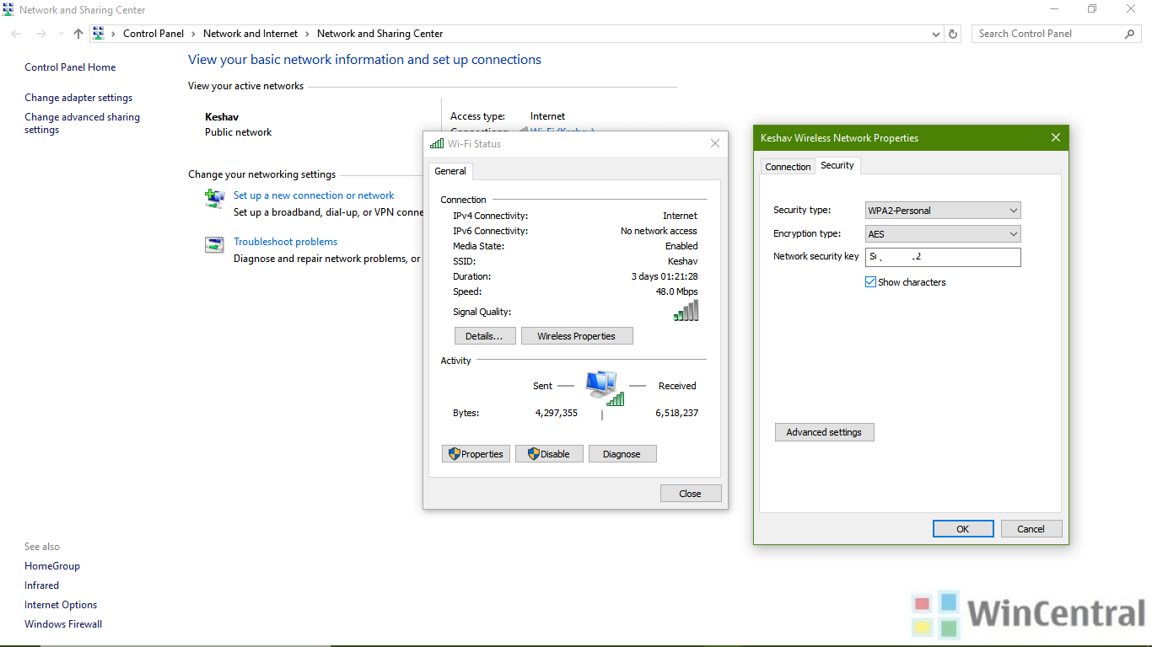Close Wi-Fi Status with X icon
This screenshot has height=647, width=1152.
click(x=715, y=144)
